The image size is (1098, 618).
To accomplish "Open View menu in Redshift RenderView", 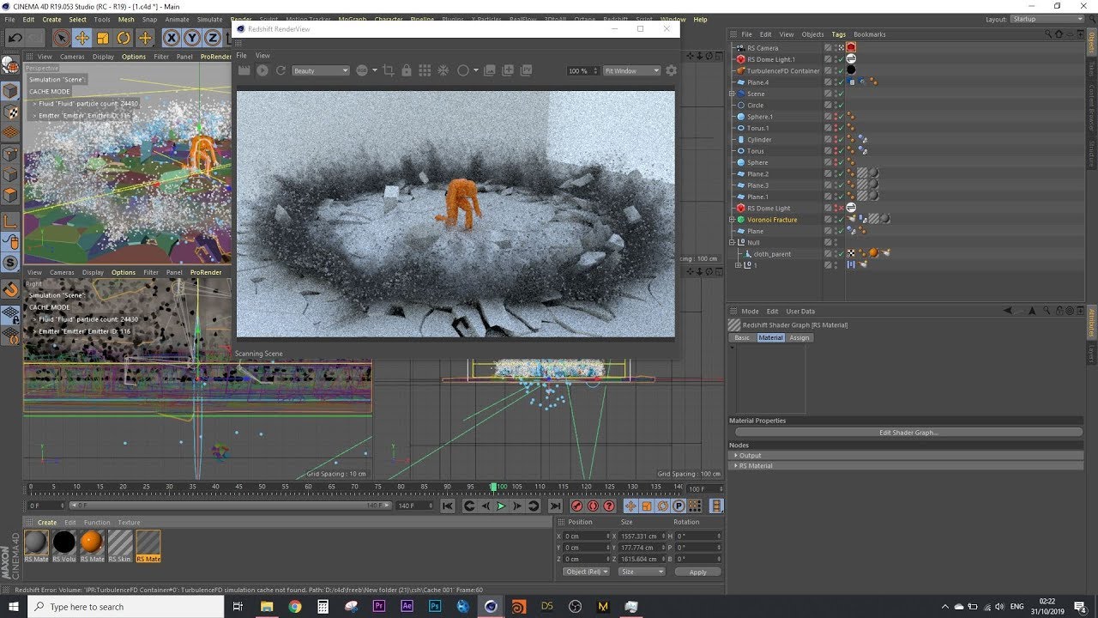I will click(x=263, y=55).
